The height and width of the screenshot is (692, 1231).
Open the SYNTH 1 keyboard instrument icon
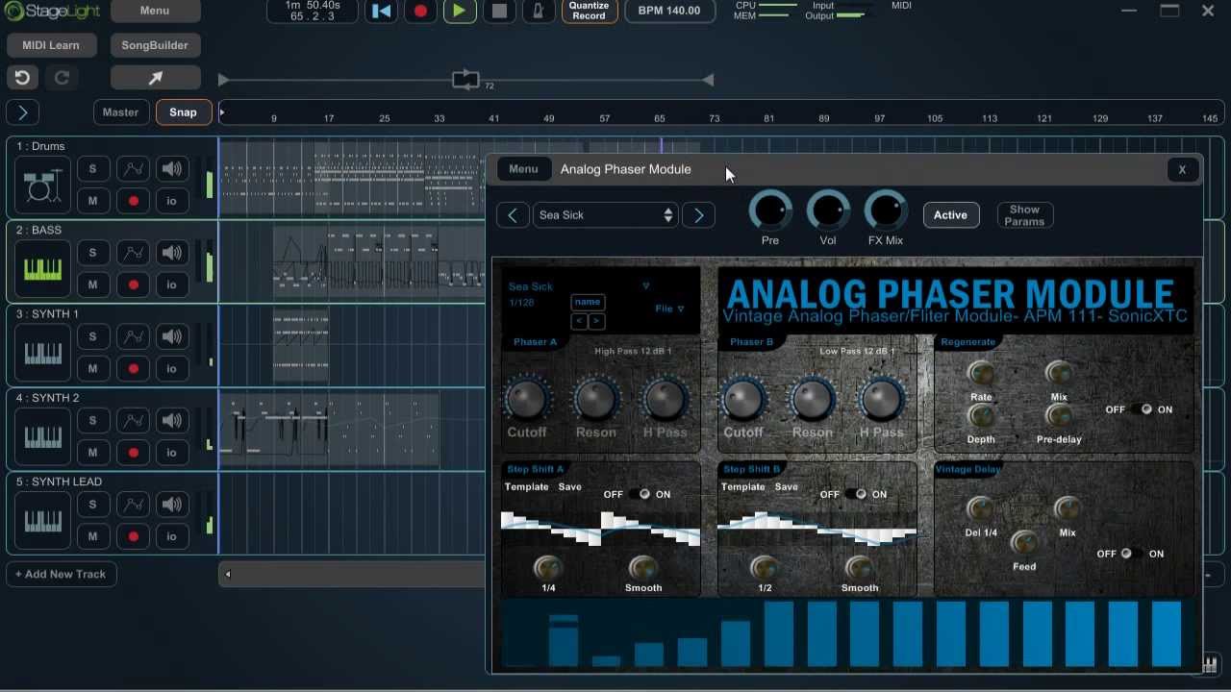pos(42,353)
